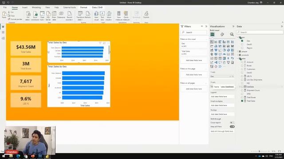Open the Report view icon in left sidebar
The image size is (284, 159).
pyautogui.click(x=3, y=26)
